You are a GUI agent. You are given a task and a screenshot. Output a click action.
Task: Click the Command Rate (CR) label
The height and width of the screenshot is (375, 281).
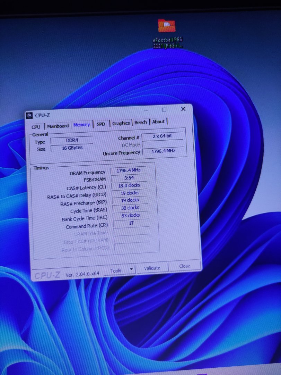point(87,226)
